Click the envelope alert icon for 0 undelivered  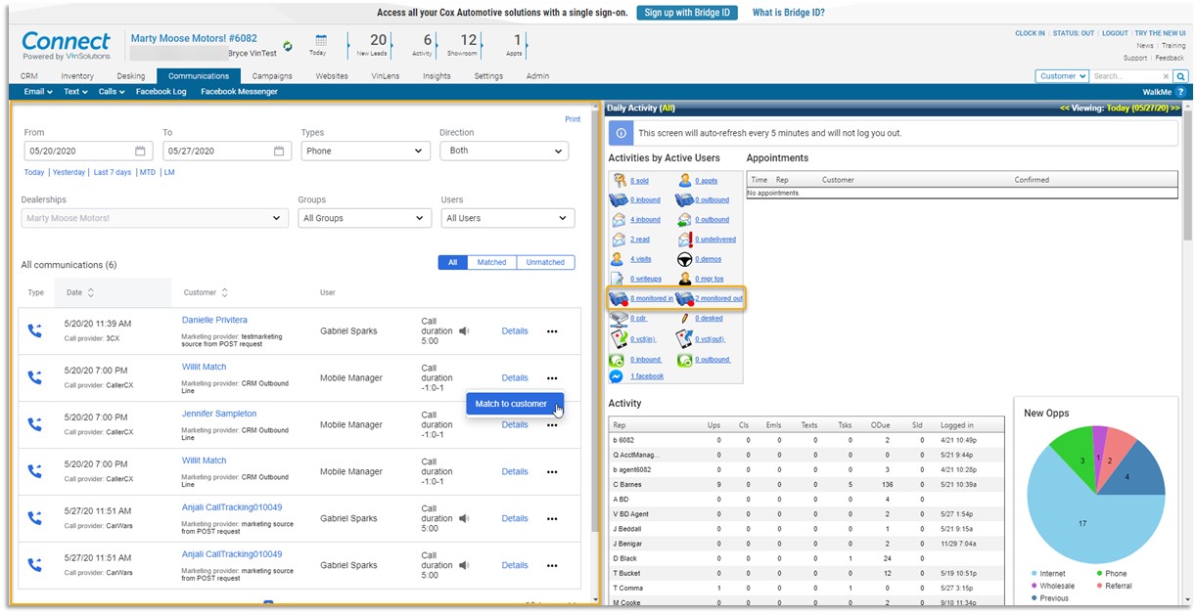pos(685,240)
